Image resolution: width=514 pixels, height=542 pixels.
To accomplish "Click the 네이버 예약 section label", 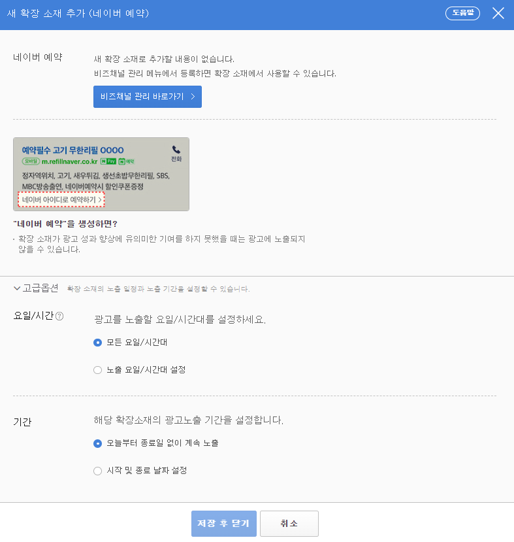I will point(38,57).
